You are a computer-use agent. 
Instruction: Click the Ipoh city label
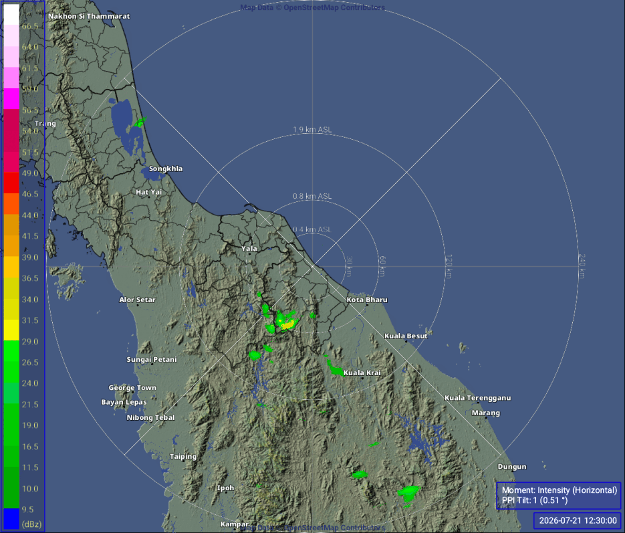[225, 488]
